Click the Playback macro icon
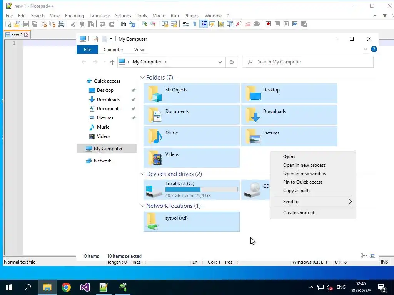Viewport: 394px width, 295px height. pos(286,24)
